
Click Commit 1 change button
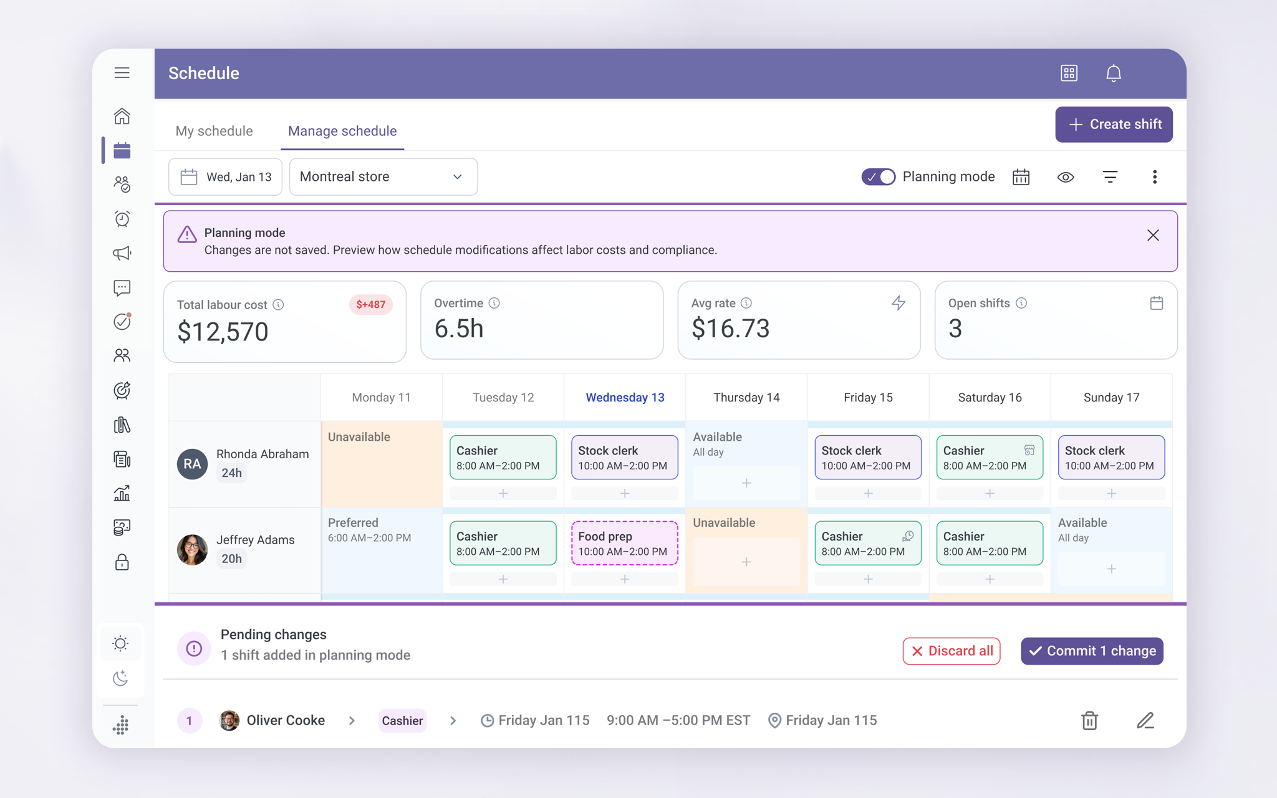point(1092,651)
